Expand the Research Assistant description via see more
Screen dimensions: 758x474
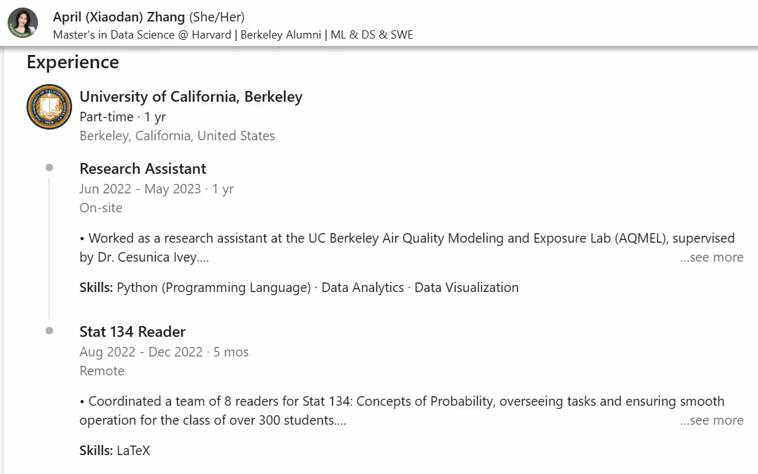pos(712,257)
